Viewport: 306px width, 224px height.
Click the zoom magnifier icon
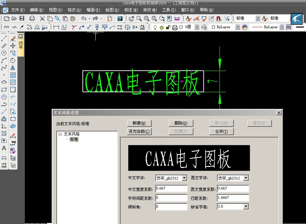pyautogui.click(x=139, y=18)
